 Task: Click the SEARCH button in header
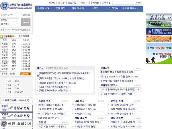[x=138, y=3]
